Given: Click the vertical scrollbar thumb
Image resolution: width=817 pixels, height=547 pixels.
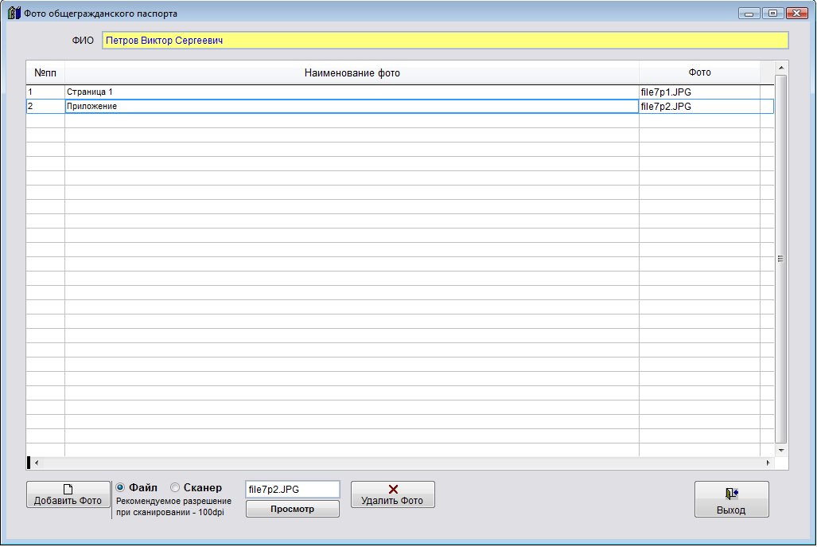Looking at the screenshot, I should point(780,259).
